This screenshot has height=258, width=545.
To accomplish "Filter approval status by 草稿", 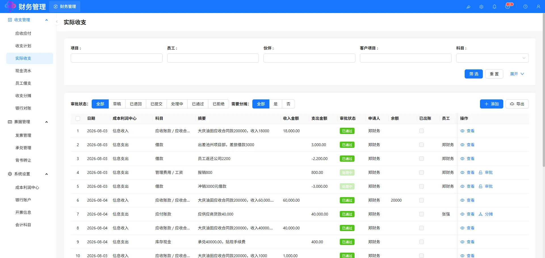I will pos(117,104).
